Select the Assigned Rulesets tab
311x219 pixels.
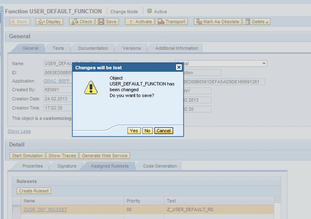coord(110,166)
